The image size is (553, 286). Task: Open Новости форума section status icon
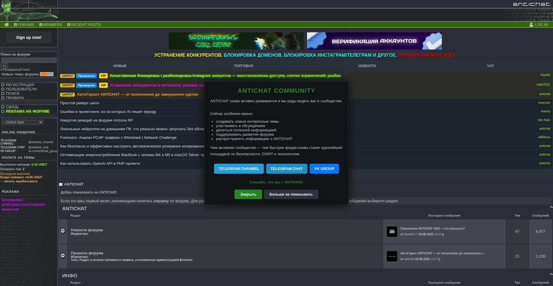[x=63, y=231]
